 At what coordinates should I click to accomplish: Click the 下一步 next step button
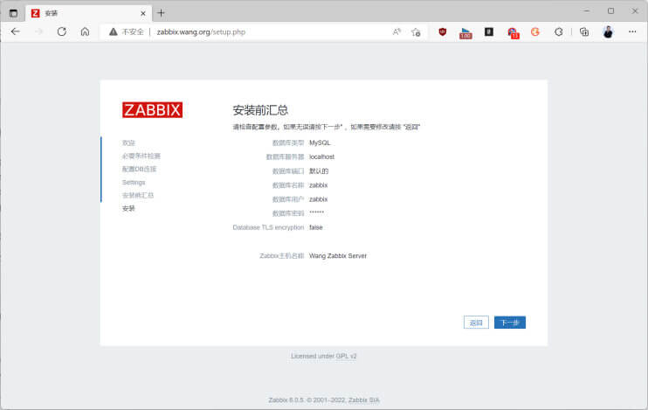point(509,323)
